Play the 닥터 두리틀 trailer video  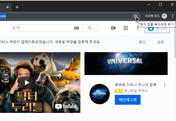click(27, 83)
